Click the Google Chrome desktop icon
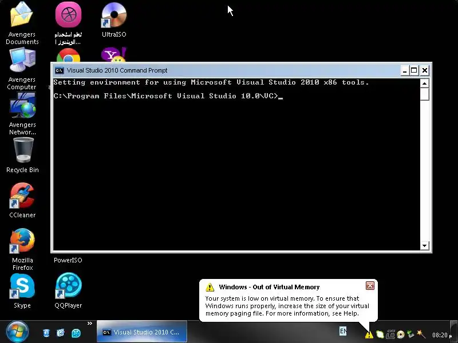This screenshot has height=343, width=458. tap(68, 55)
